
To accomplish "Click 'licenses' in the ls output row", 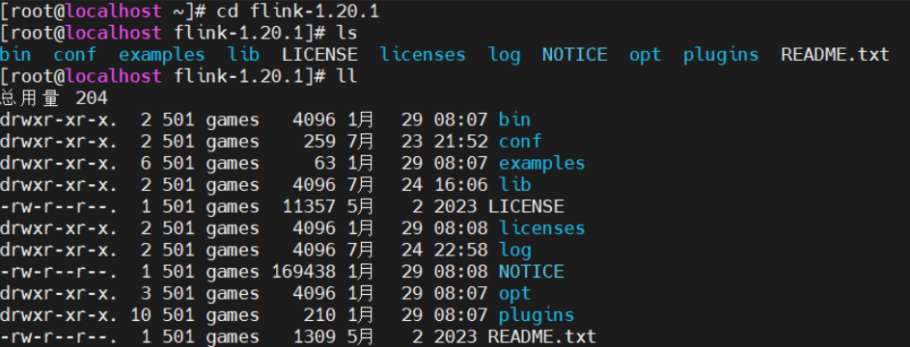I will 423,54.
